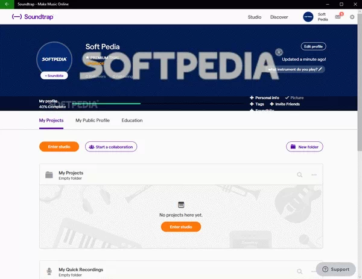
Task: Click the 'No projects here yet.' text
Action: pyautogui.click(x=181, y=215)
